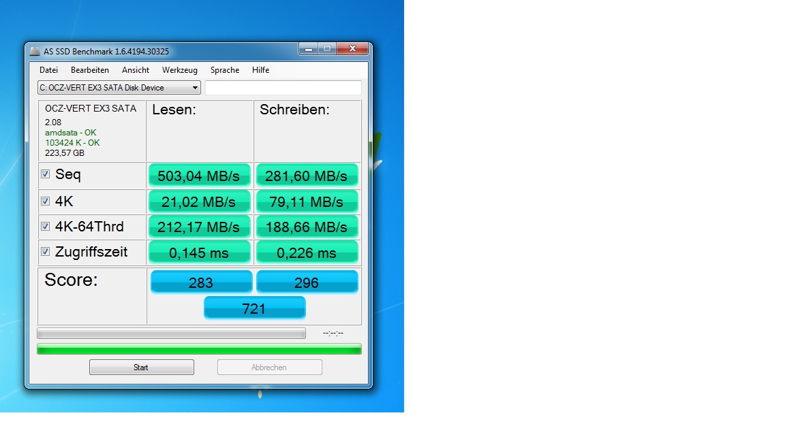Viewport: 785px width, 441px height.
Task: Open the Datei menu
Action: [48, 70]
